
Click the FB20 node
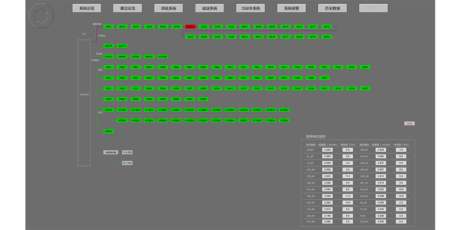click(x=365, y=67)
